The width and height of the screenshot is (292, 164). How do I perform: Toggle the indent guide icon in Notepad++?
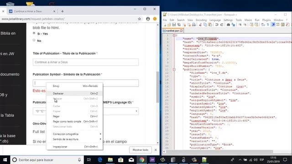[273, 25]
